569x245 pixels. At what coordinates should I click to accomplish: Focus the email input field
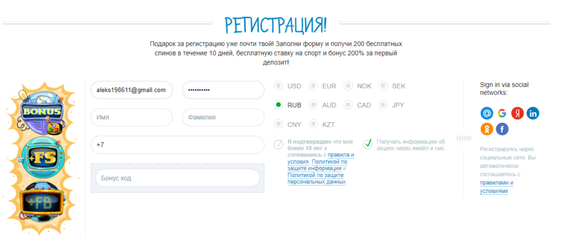pyautogui.click(x=132, y=90)
